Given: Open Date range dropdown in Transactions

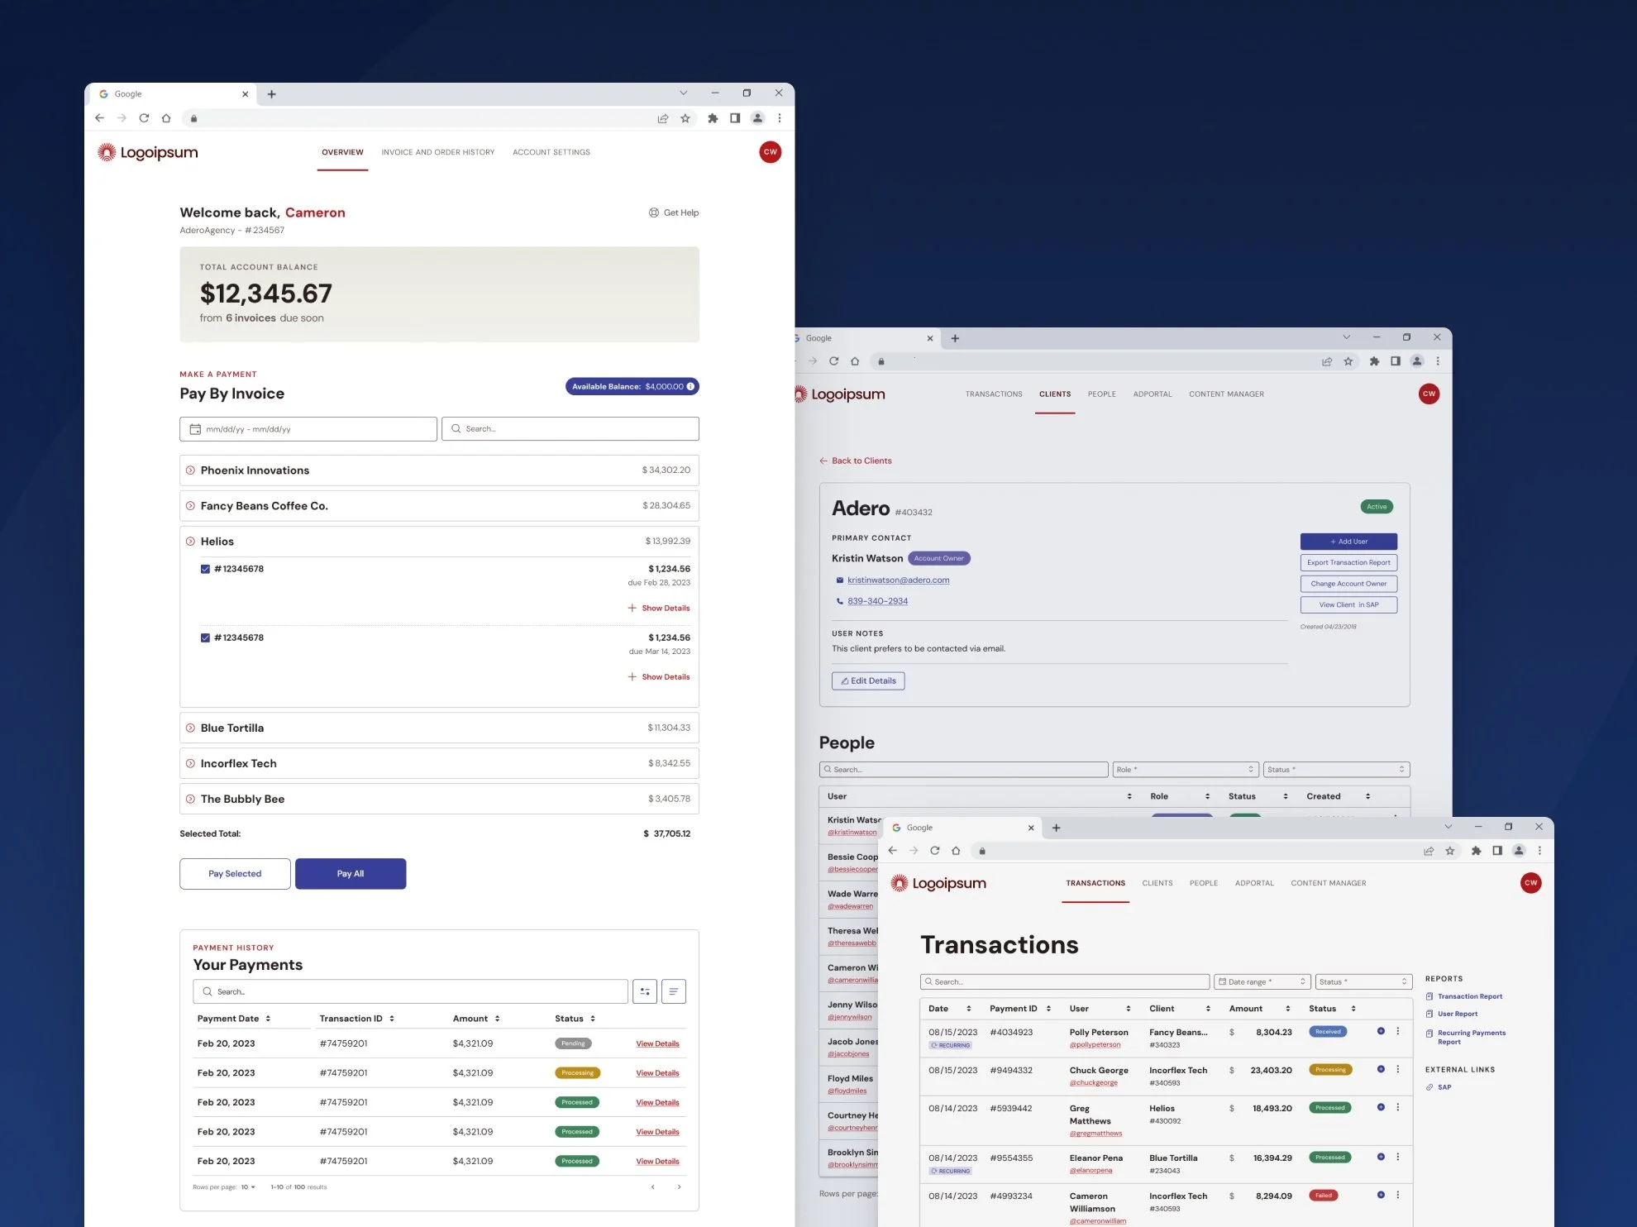Looking at the screenshot, I should click(1262, 981).
